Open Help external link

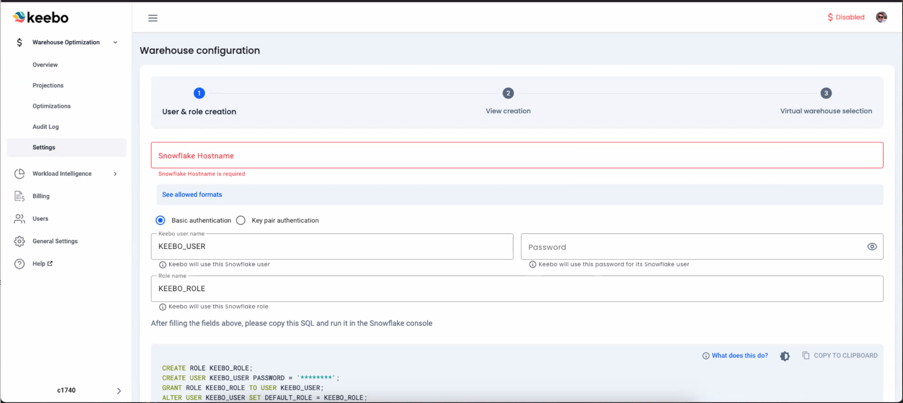(42, 264)
